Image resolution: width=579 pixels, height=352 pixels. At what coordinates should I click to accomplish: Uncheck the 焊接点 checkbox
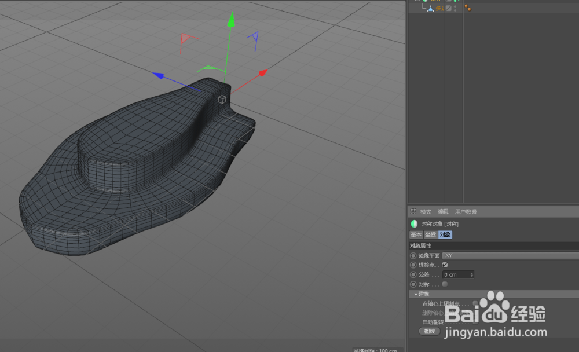pos(445,265)
